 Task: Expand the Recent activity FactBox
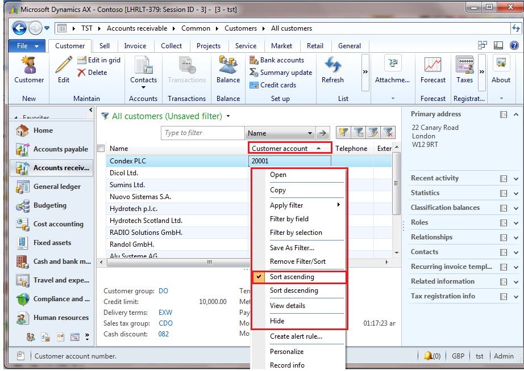tap(516, 179)
